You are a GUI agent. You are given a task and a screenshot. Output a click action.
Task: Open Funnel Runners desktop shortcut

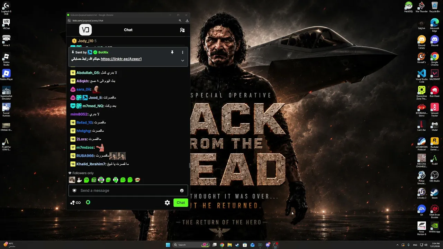pyautogui.click(x=6, y=110)
